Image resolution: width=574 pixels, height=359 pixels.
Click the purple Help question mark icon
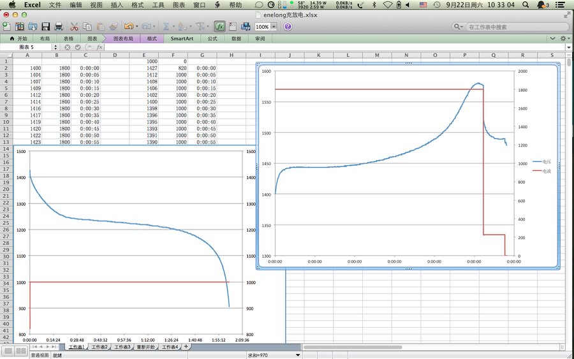pyautogui.click(x=288, y=27)
